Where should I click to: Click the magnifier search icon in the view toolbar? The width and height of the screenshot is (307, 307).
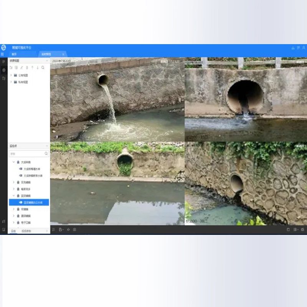43,68
